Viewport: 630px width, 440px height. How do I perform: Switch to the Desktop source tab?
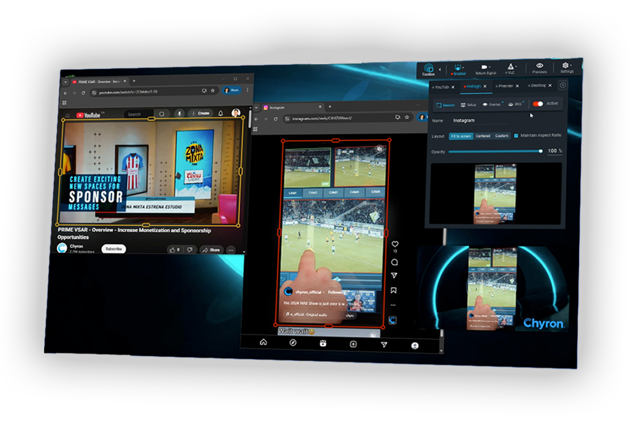point(538,86)
